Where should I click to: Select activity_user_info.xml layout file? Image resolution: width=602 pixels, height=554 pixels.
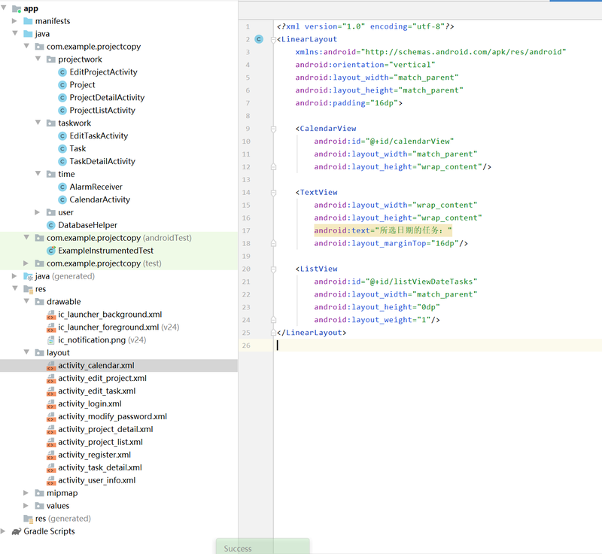[x=96, y=480]
